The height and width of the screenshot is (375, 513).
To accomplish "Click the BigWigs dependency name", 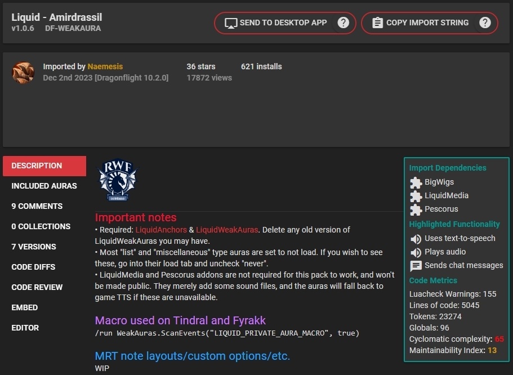I will tap(439, 182).
